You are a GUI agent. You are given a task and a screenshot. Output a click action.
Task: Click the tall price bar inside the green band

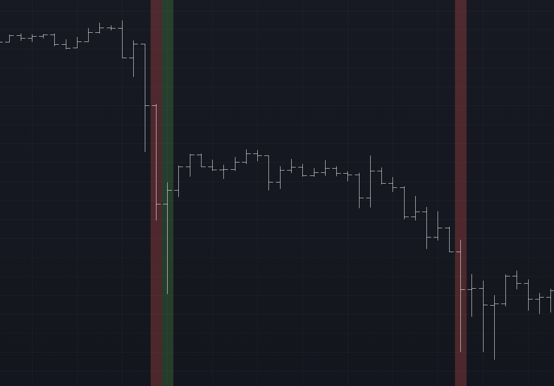click(x=167, y=239)
